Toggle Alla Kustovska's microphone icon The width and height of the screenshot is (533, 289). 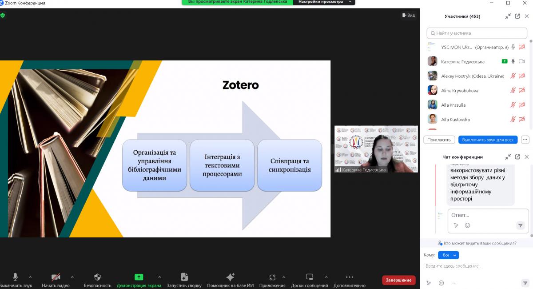[513, 119]
